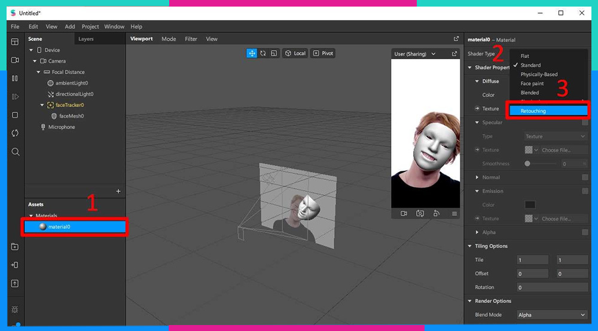Image resolution: width=598 pixels, height=331 pixels.
Task: Click the simulator rotate device icon
Action: [437, 214]
